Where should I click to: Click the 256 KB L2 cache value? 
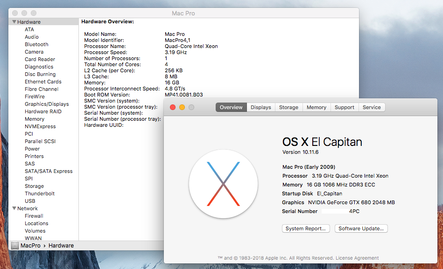pyautogui.click(x=174, y=70)
